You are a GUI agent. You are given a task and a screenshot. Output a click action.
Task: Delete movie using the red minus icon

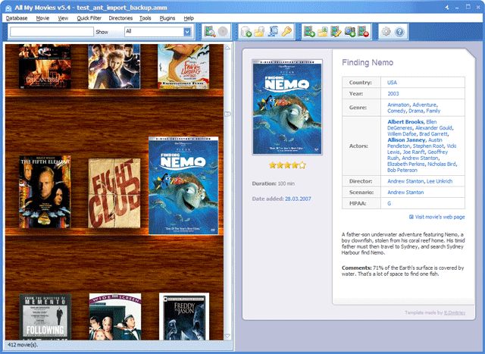pos(363,32)
